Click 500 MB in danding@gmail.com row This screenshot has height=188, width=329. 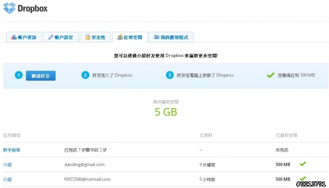[x=283, y=164]
